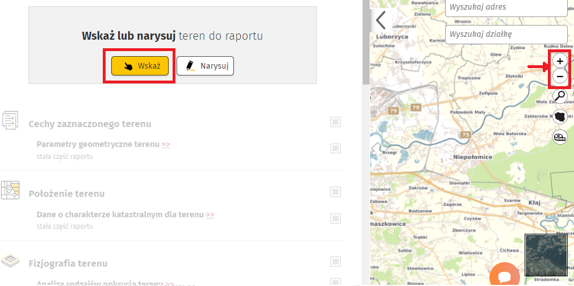574x286 pixels.
Task: Click the magnifying glass map tool
Action: (560, 96)
